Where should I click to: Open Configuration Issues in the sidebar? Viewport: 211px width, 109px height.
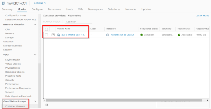(x=16, y=16)
